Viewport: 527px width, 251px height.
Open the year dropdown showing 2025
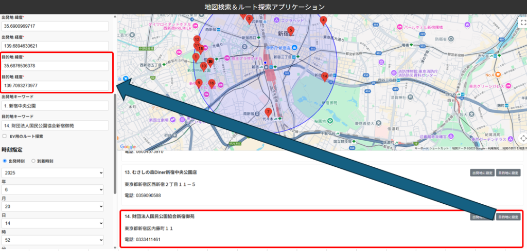click(x=53, y=173)
